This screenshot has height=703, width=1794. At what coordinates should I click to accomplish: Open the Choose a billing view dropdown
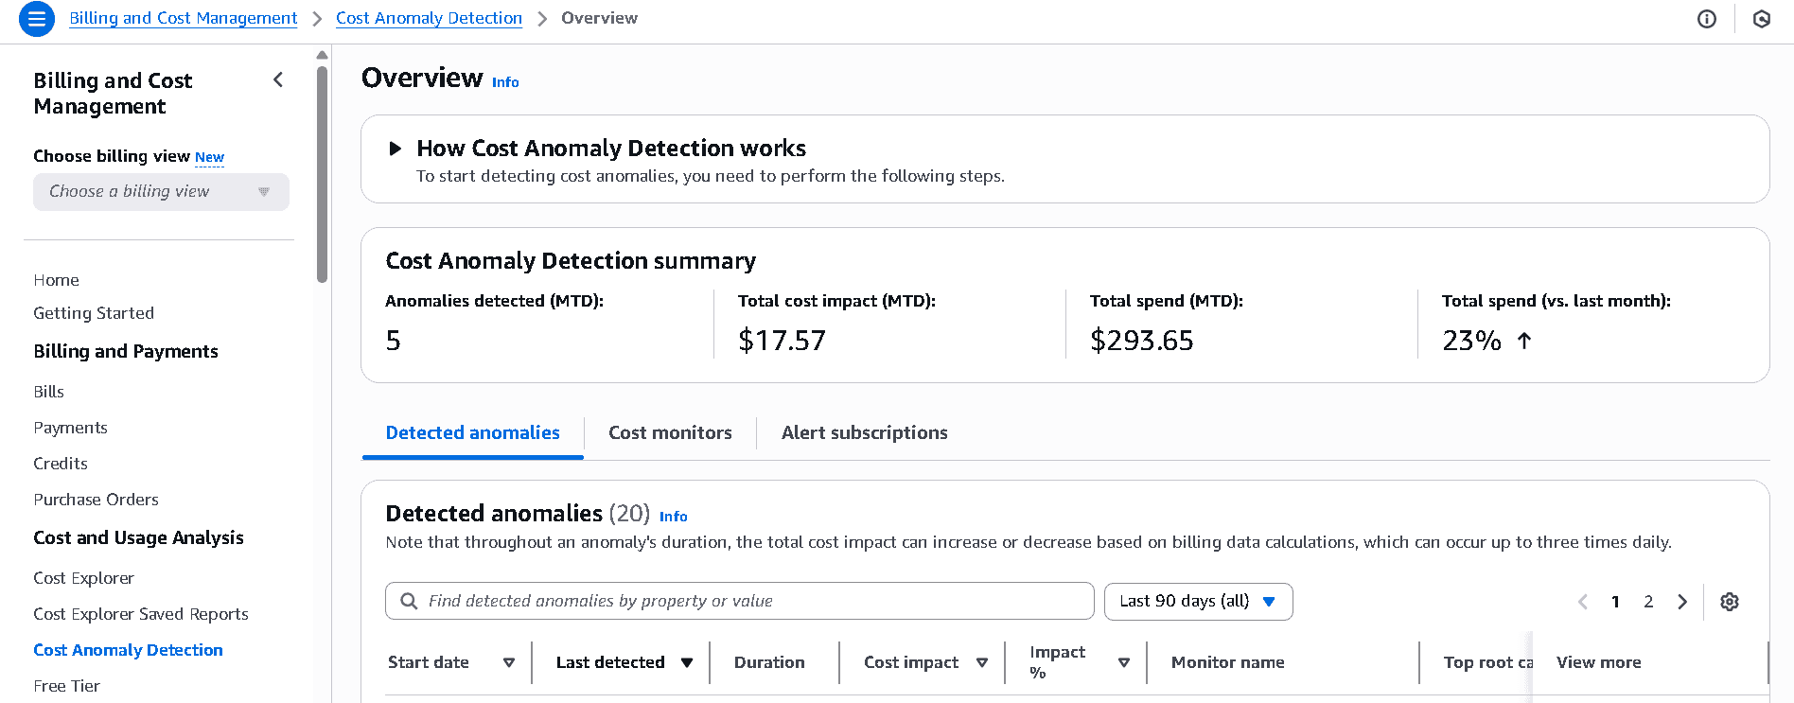tap(161, 192)
